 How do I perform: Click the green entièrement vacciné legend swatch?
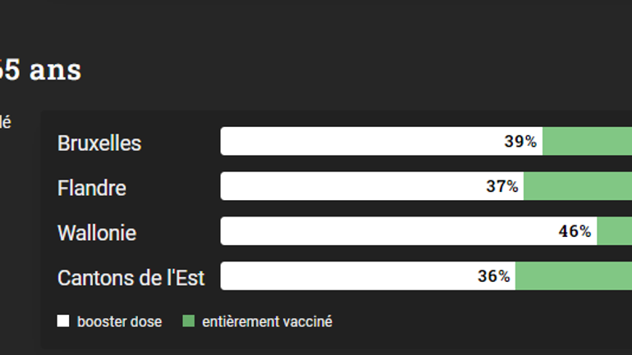(x=188, y=321)
